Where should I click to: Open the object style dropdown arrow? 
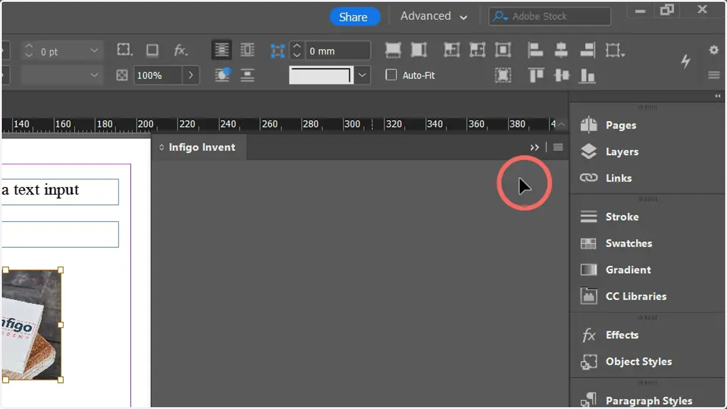(x=362, y=75)
